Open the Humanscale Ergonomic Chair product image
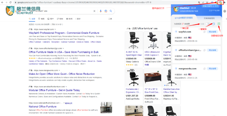Screen dimensions: 227x116 point(134,78)
